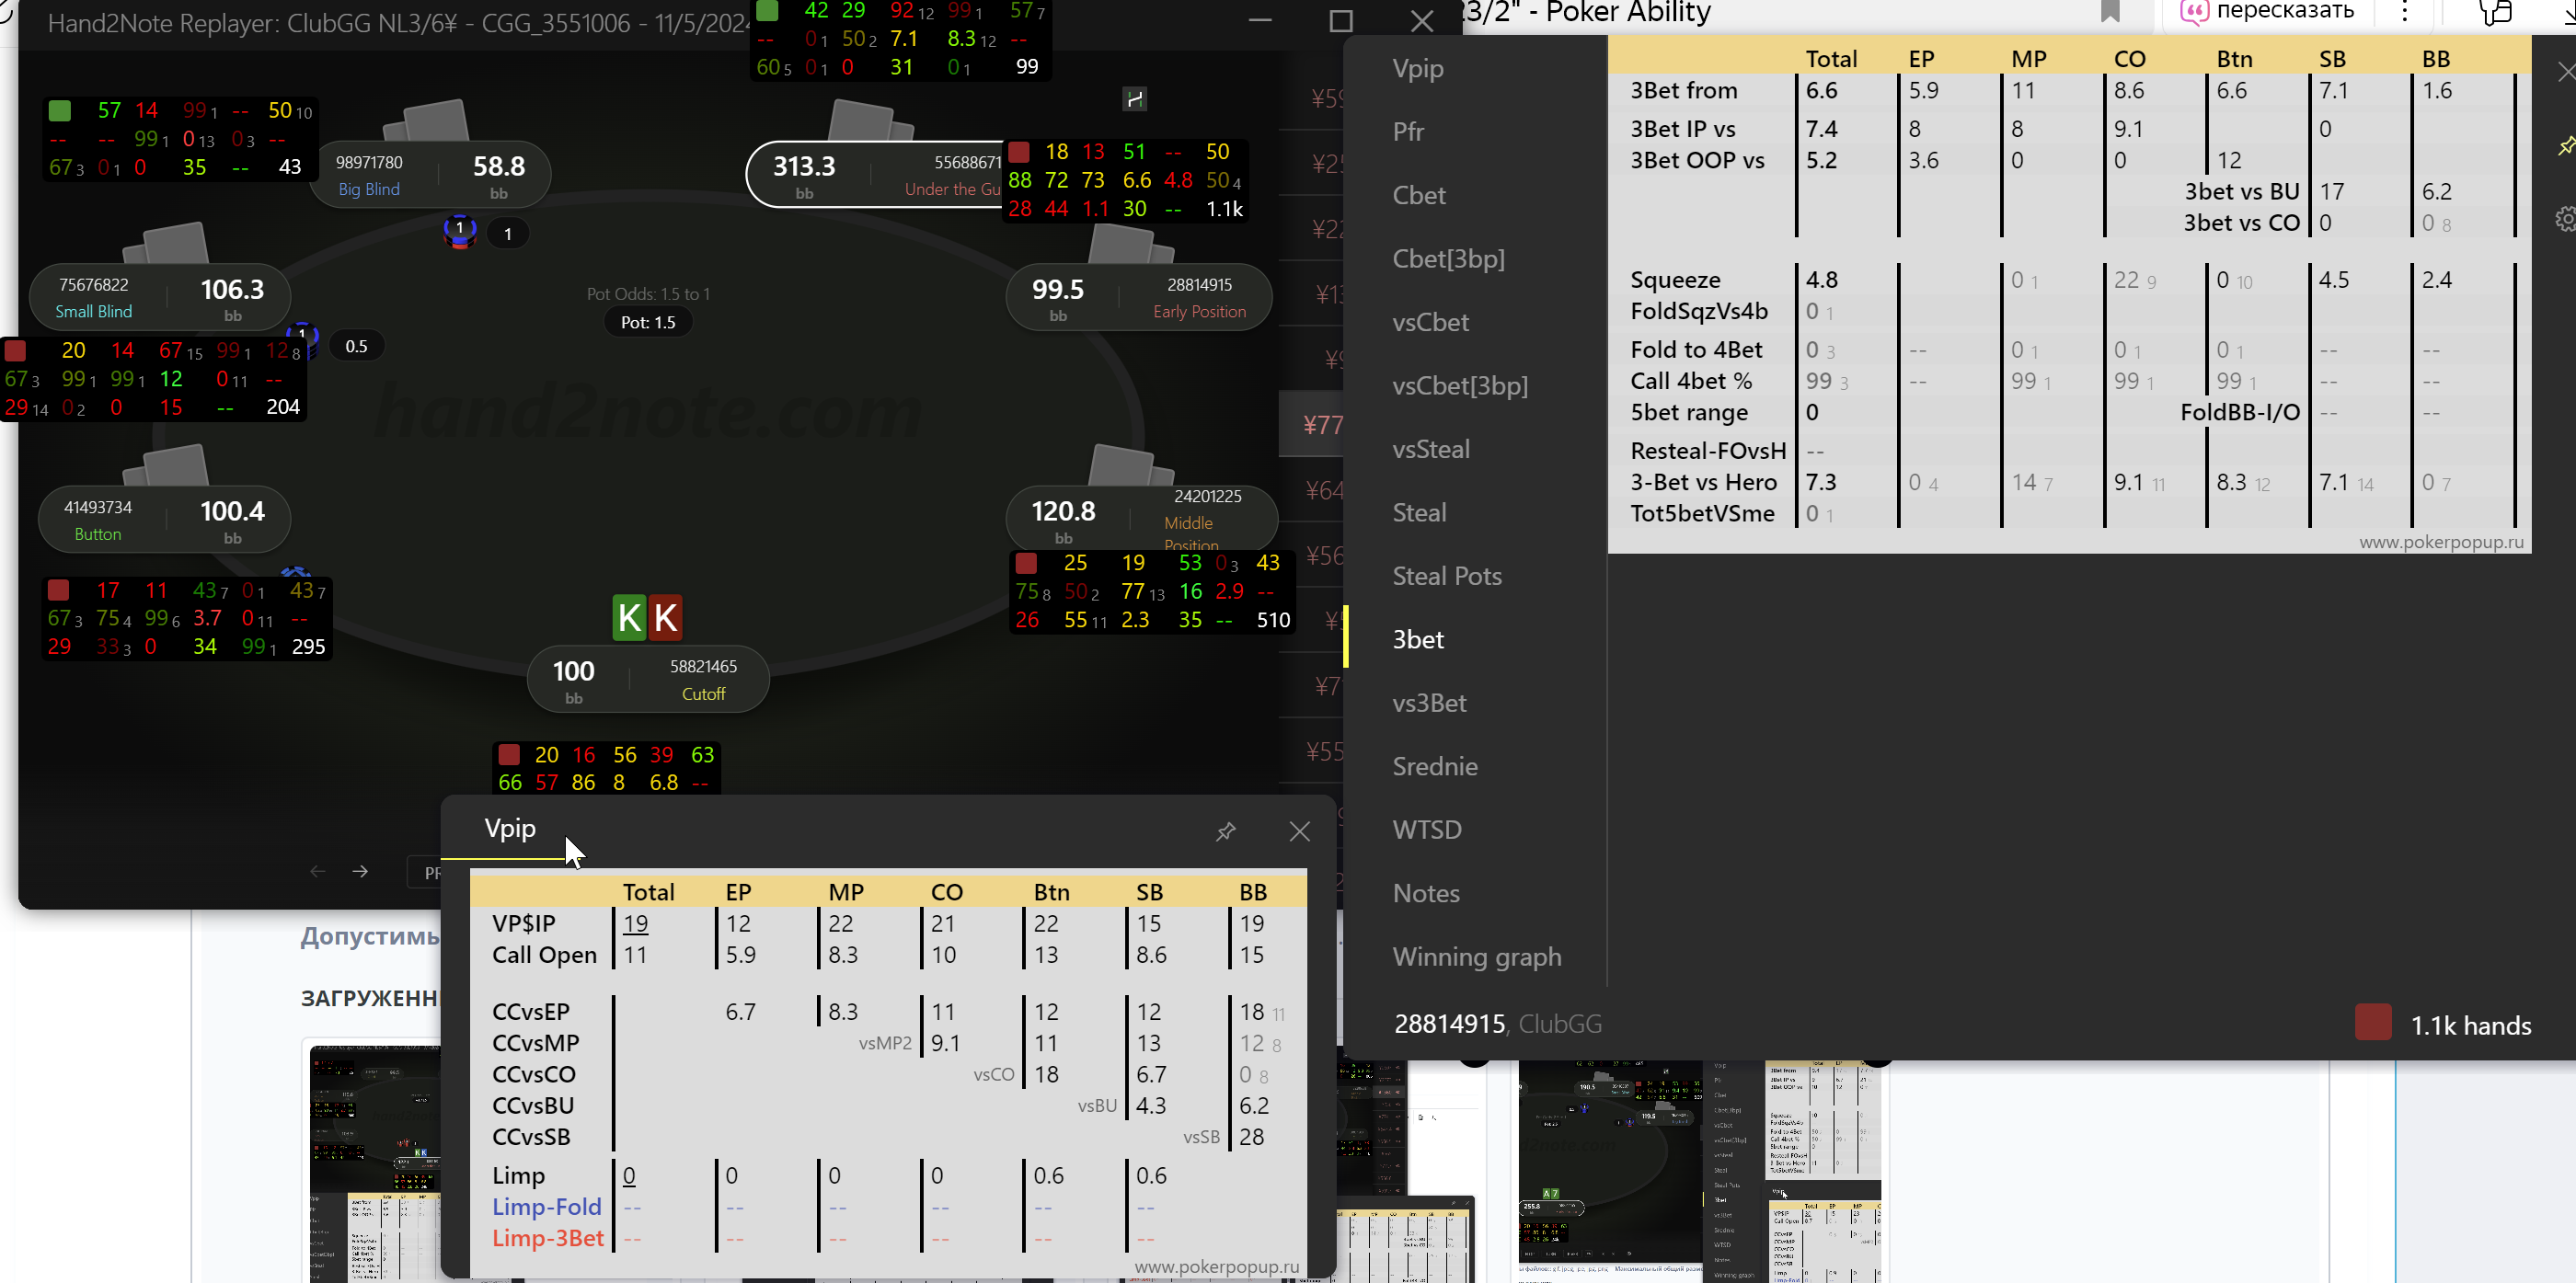The width and height of the screenshot is (2576, 1283).
Task: Click the green color marker of the Big Blind HUD
Action: (x=59, y=110)
